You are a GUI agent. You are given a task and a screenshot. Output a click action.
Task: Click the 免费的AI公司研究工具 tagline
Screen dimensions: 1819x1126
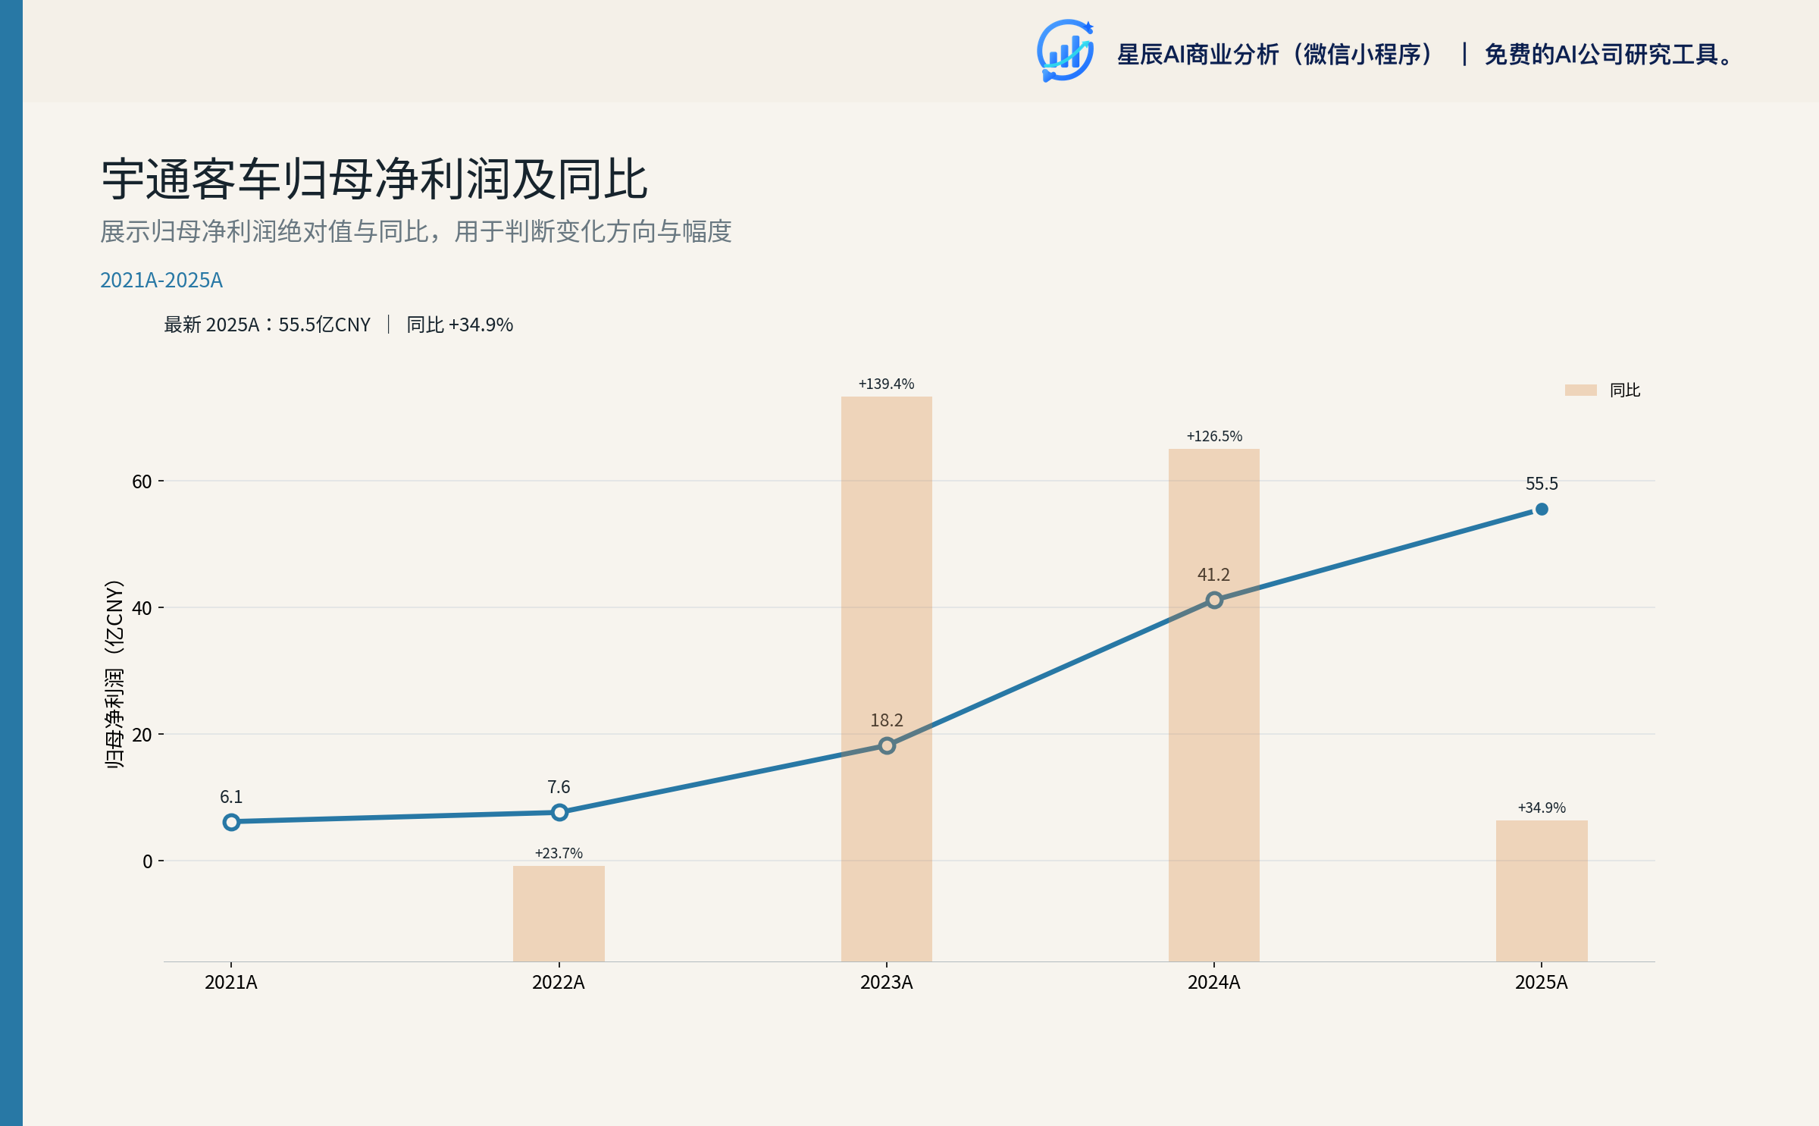tap(1608, 55)
